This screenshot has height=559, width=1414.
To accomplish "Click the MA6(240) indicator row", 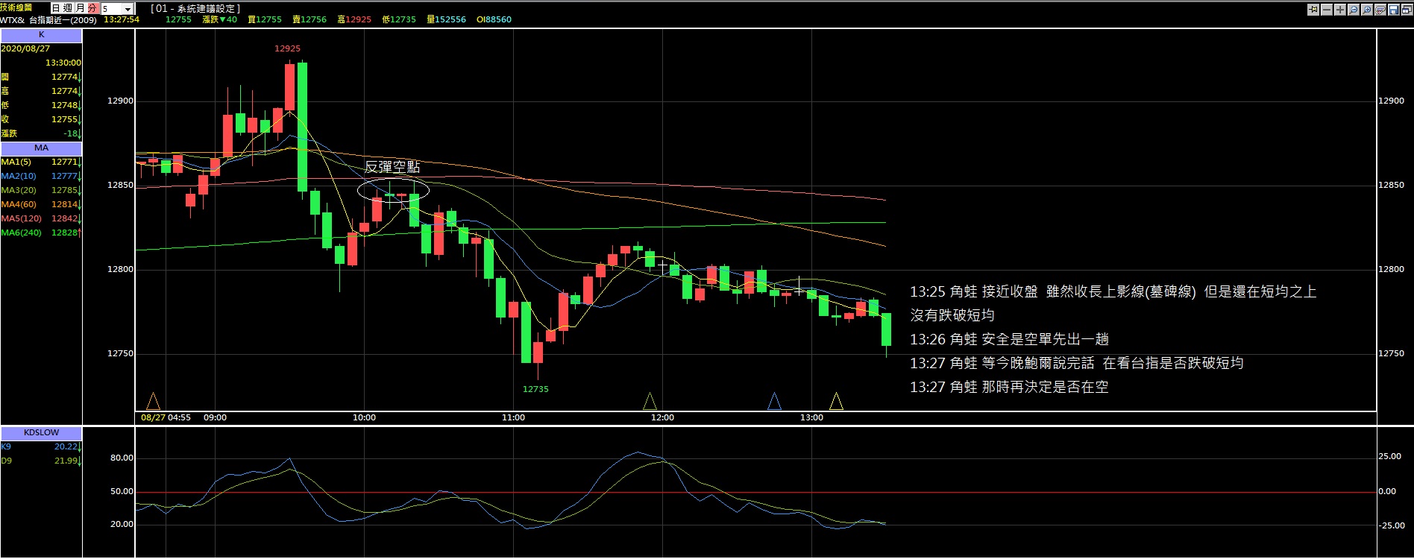I will point(41,233).
